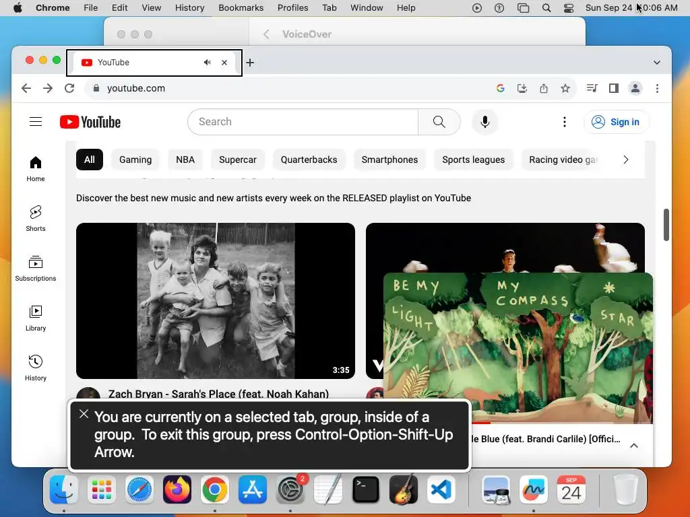Screen dimensions: 690x517
Task: Select the Gaming filter chip
Action: (135, 160)
